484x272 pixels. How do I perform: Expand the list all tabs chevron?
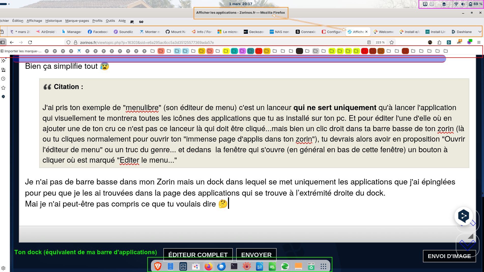pos(480,32)
